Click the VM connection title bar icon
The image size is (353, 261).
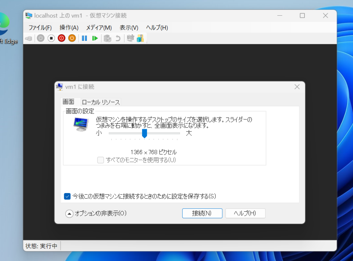point(29,16)
